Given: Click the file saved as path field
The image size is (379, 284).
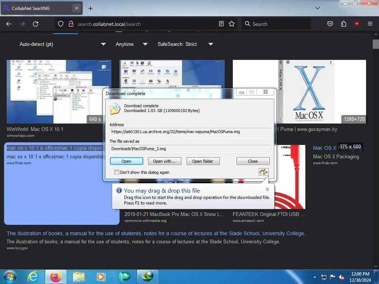Looking at the screenshot, I should pos(190,149).
